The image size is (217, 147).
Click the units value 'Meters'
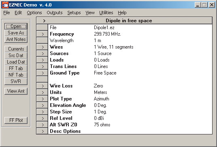click(100, 92)
